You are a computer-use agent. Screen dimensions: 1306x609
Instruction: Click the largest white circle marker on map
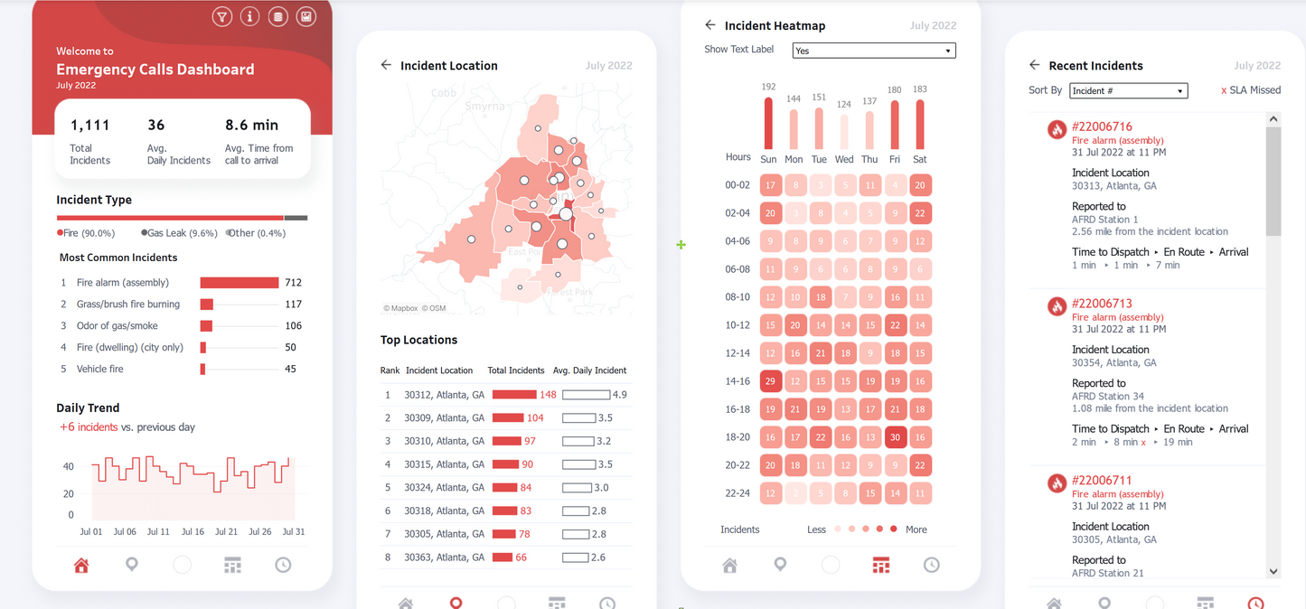[x=566, y=214]
